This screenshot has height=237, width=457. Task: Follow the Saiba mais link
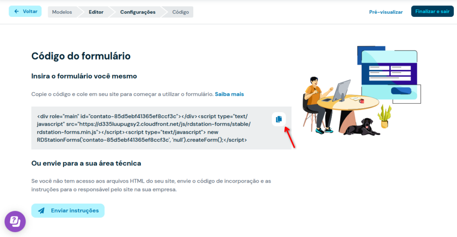[x=229, y=94]
